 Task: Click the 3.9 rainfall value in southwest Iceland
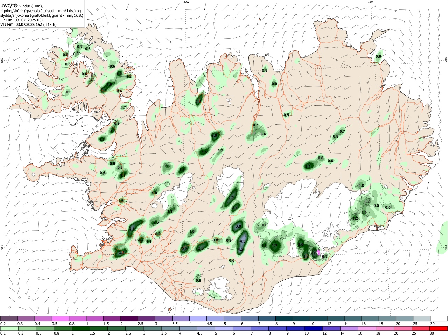pyautogui.click(x=132, y=228)
